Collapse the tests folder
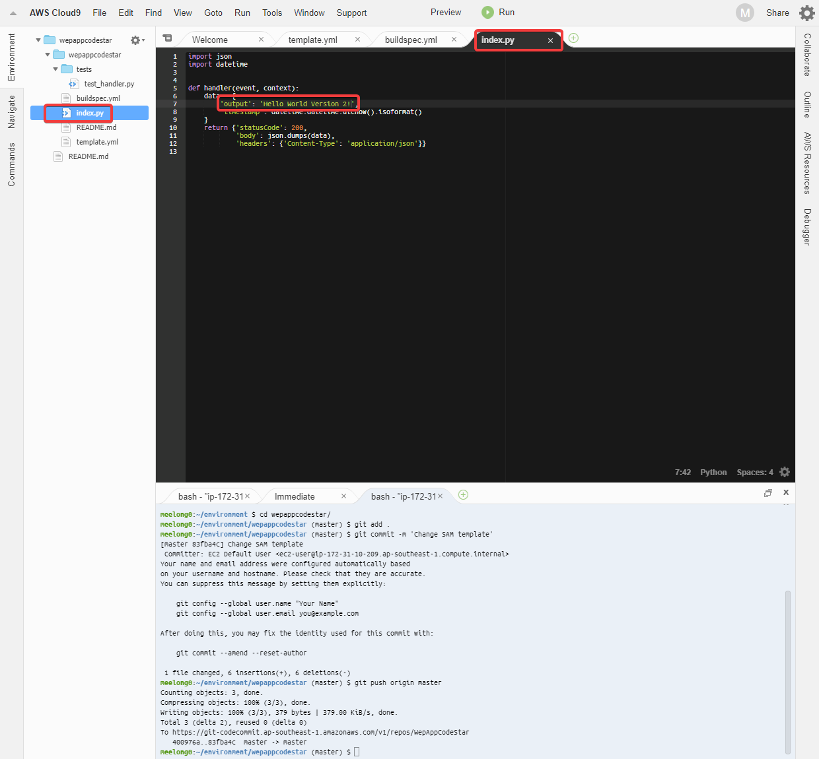 55,69
